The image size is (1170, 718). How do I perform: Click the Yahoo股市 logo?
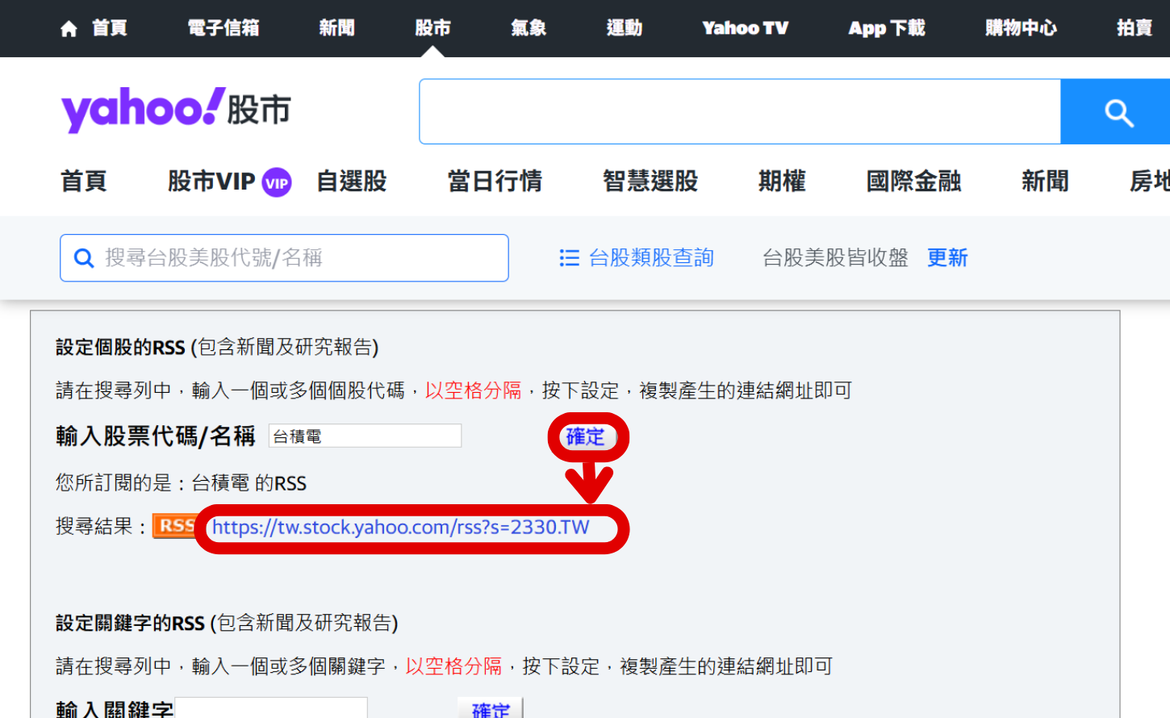point(169,109)
